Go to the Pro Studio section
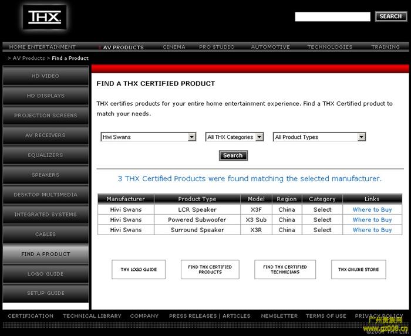411x336 pixels. pos(217,47)
